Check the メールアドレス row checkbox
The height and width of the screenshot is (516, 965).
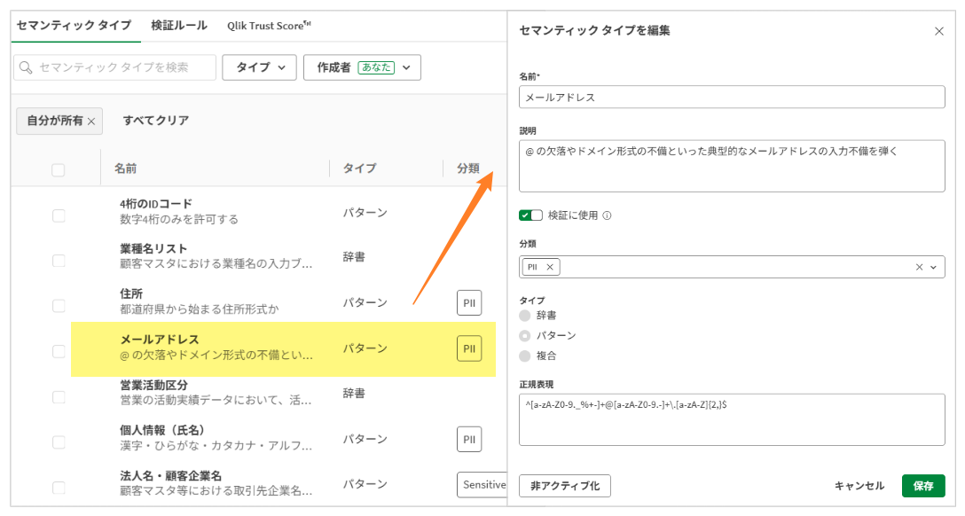coord(59,351)
